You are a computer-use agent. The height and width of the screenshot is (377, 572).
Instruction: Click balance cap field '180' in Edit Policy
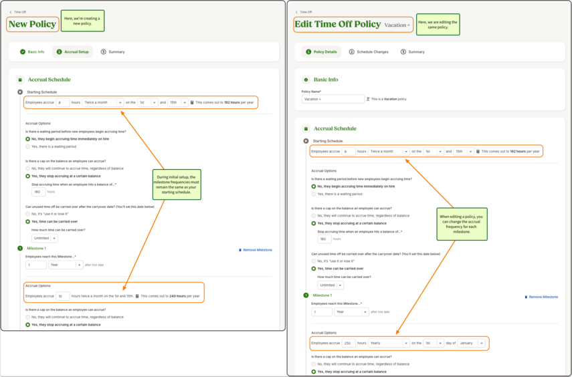coord(324,239)
